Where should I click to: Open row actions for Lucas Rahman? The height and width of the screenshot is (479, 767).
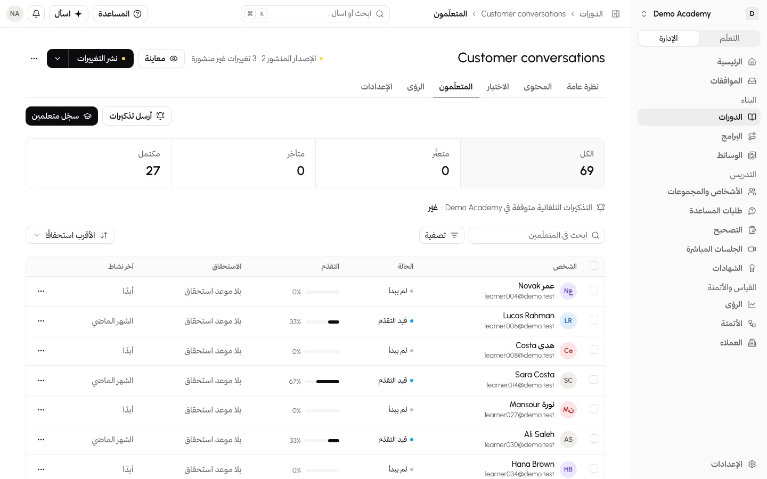click(x=41, y=321)
